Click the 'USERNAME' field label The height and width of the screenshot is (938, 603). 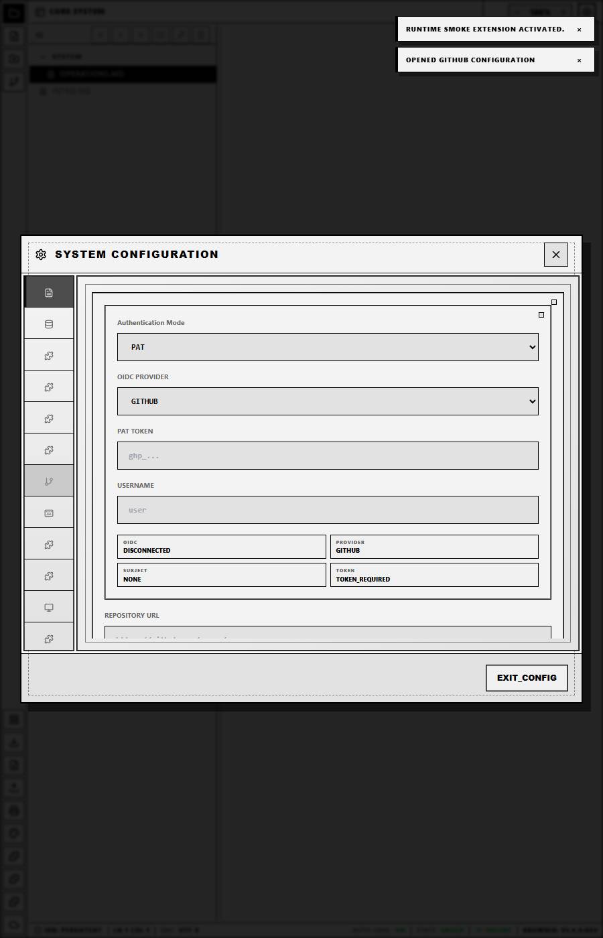pos(135,486)
